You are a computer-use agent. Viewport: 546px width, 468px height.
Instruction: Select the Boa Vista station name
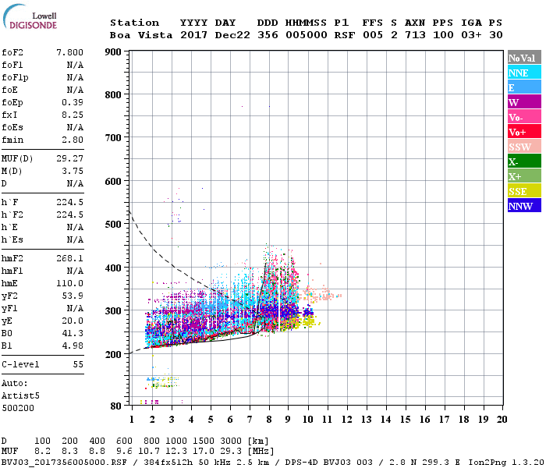[x=139, y=35]
